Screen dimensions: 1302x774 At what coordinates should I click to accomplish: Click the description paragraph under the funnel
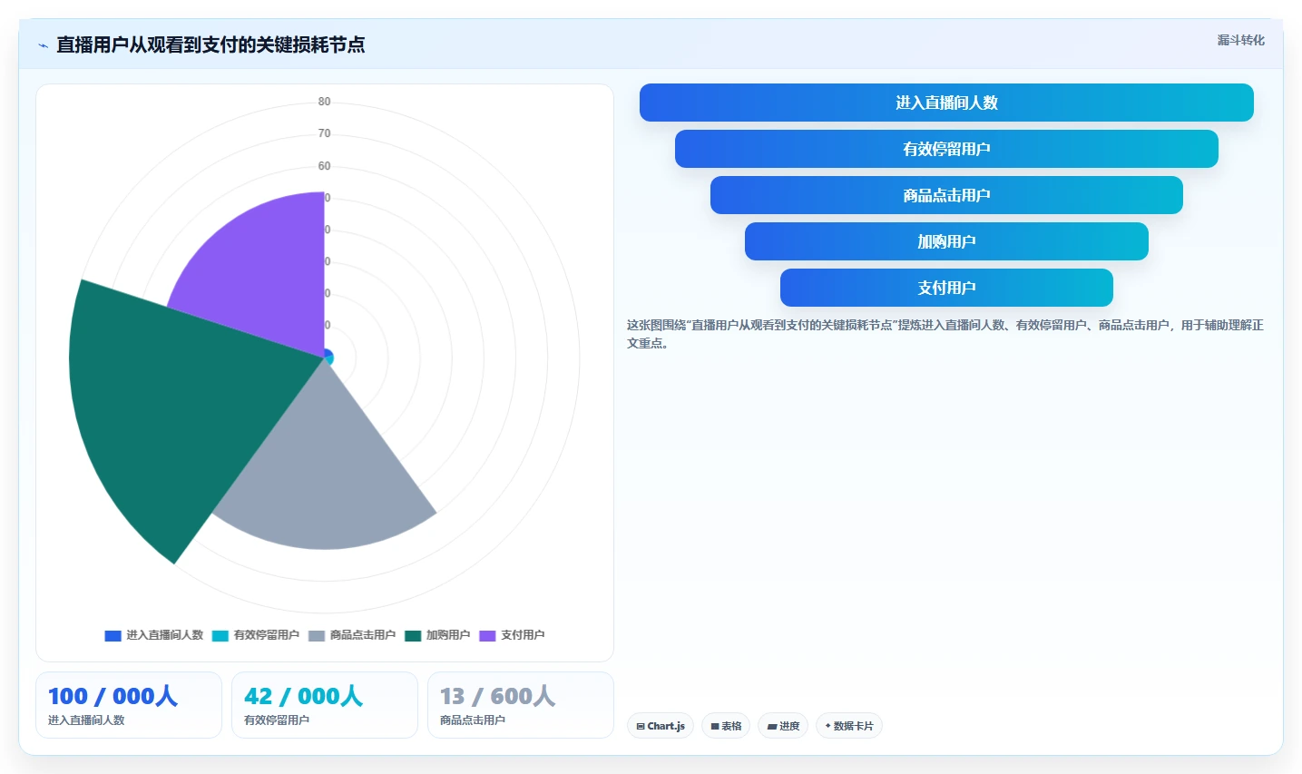coord(945,334)
